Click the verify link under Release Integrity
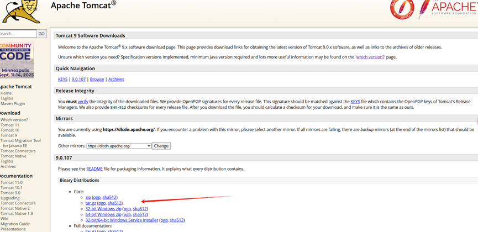 point(82,102)
